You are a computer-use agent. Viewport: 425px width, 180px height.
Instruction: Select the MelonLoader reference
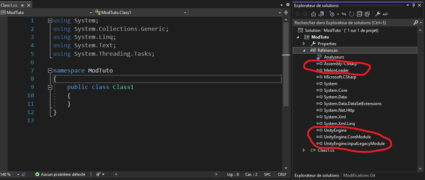pyautogui.click(x=336, y=70)
